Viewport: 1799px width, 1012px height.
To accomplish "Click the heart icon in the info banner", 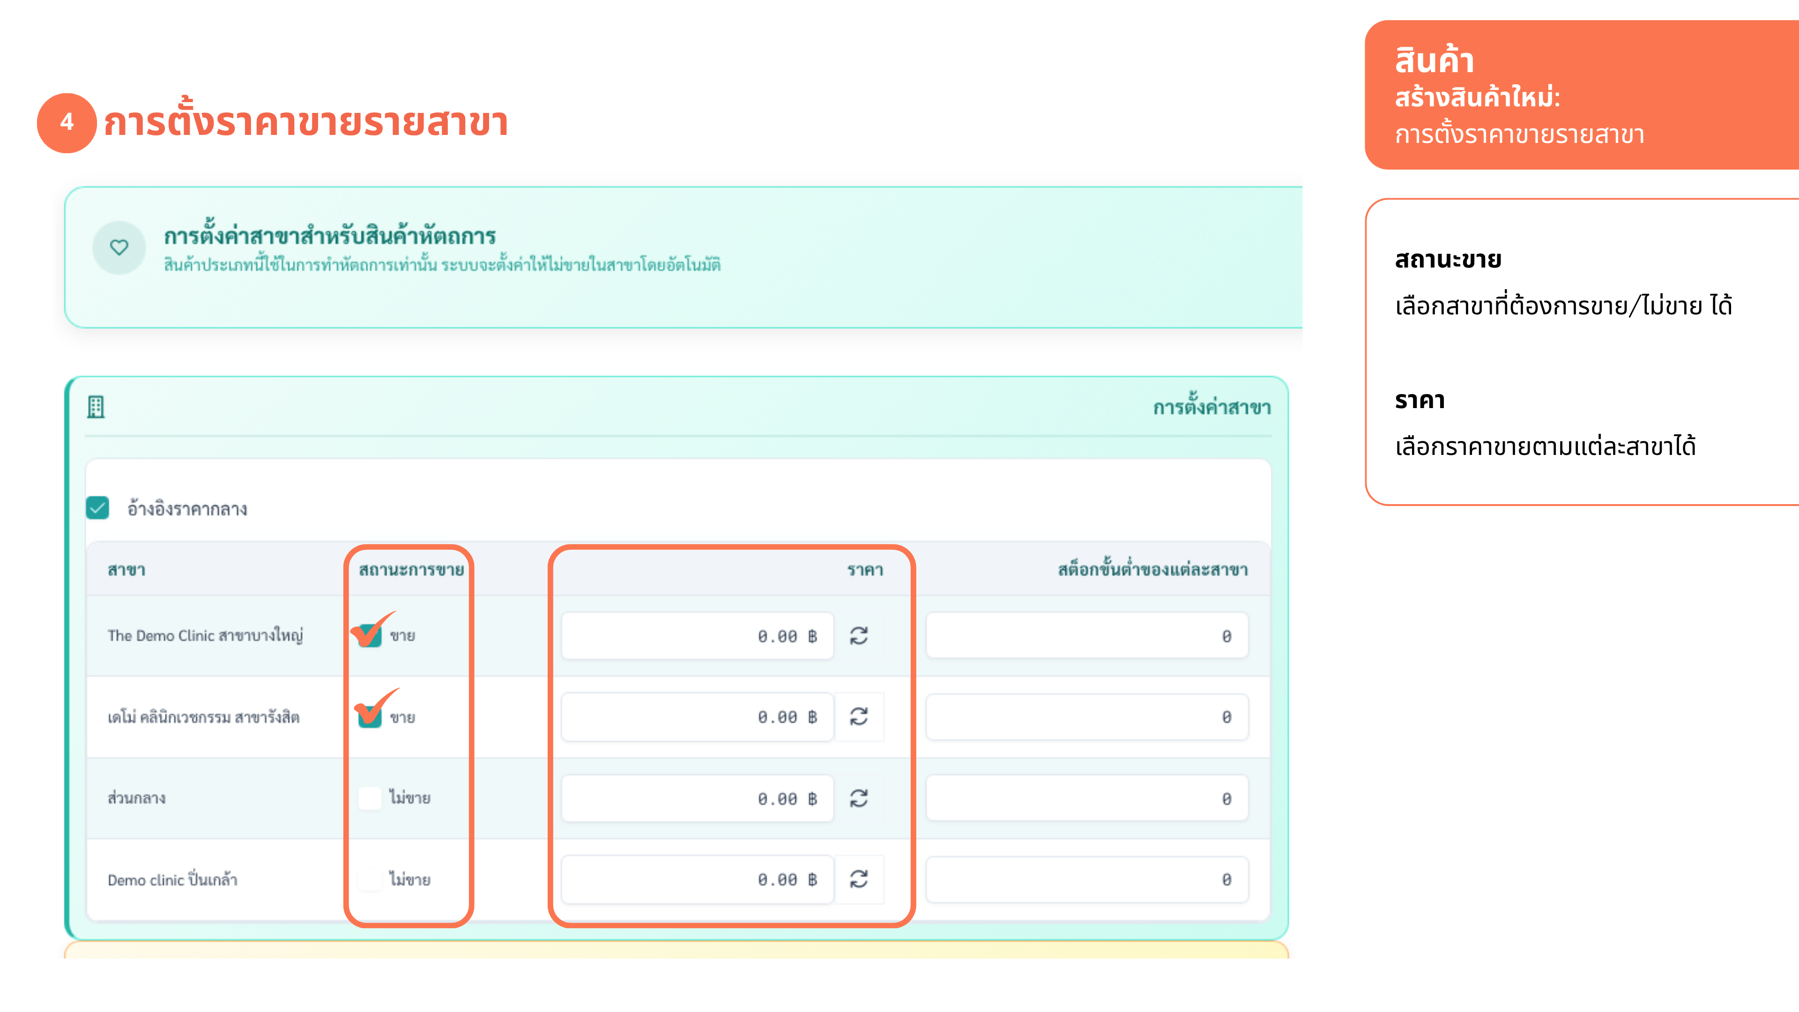I will tap(119, 247).
